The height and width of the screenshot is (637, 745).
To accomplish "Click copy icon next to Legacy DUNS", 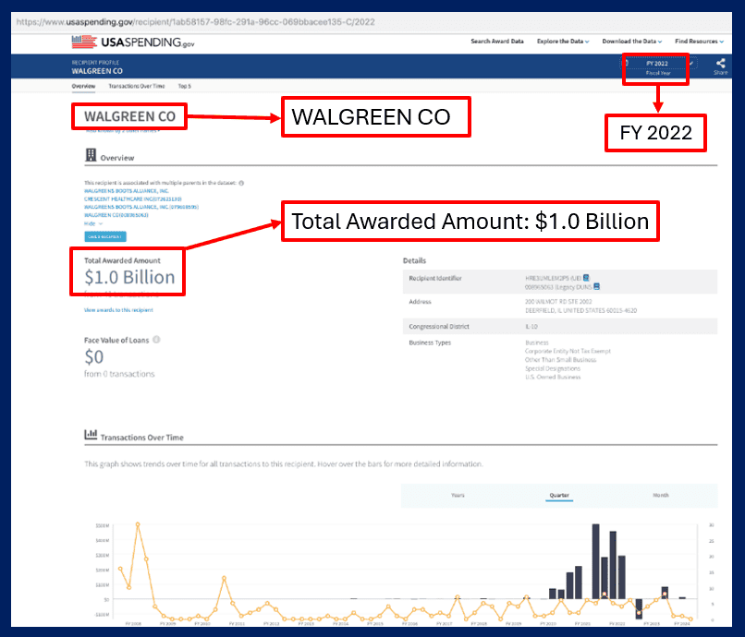I will click(x=597, y=286).
